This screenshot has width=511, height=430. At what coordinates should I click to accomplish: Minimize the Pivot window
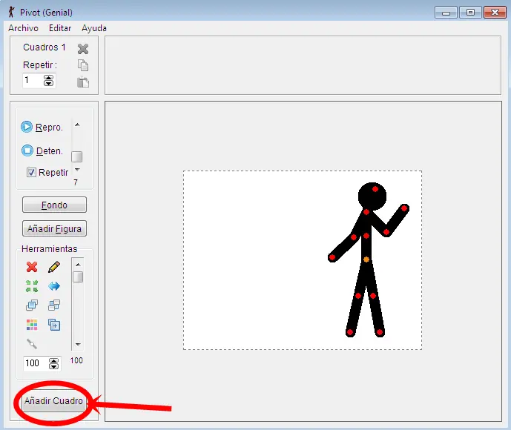coord(446,13)
